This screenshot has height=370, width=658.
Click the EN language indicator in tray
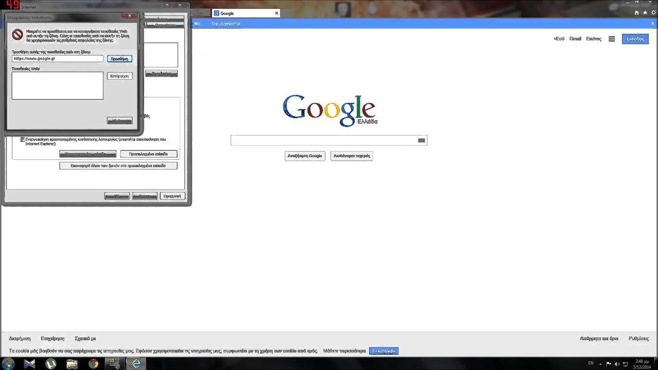591,363
